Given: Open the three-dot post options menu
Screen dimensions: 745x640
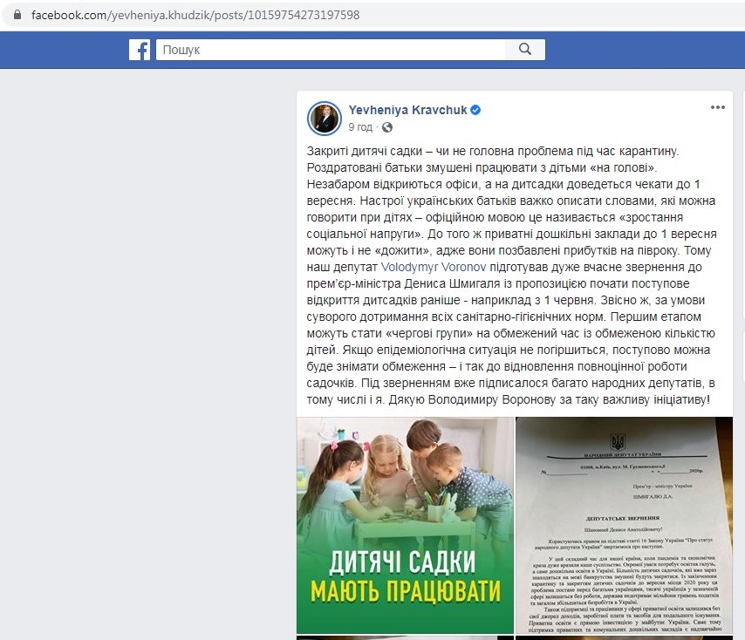Looking at the screenshot, I should pos(717,107).
